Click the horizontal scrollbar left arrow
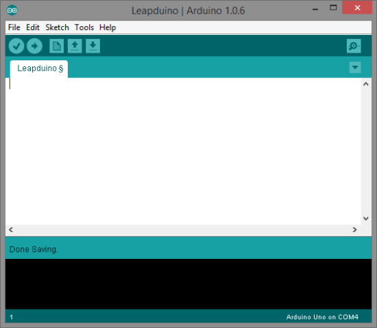The width and height of the screenshot is (377, 328). (x=11, y=230)
